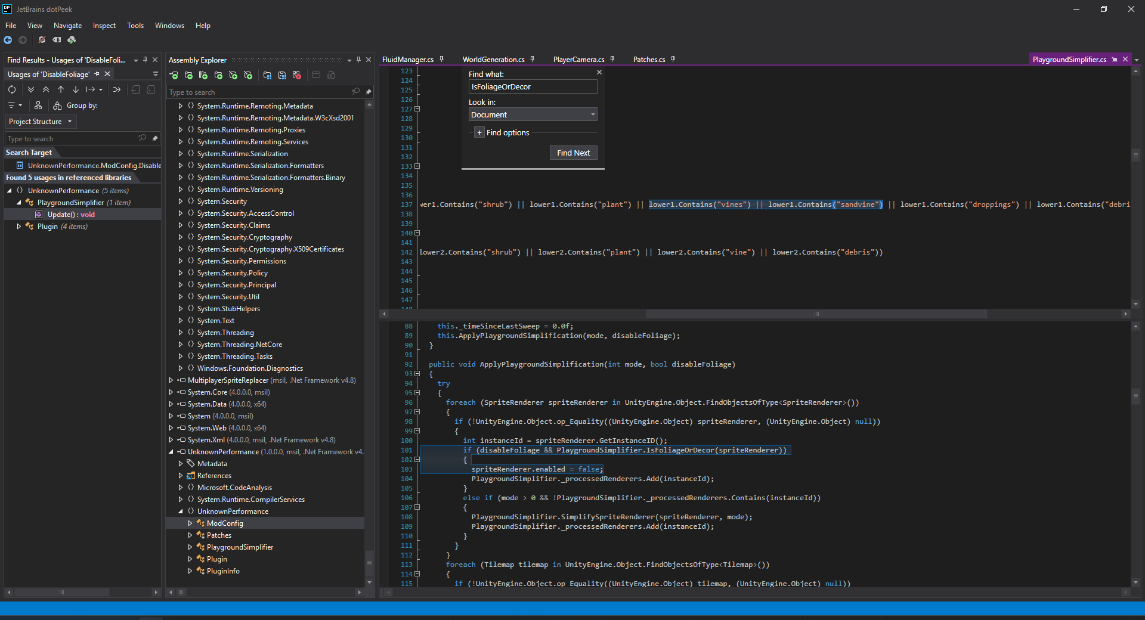Viewport: 1145px width, 620px height.
Task: Go to next usage with down arrow
Action: tap(76, 89)
